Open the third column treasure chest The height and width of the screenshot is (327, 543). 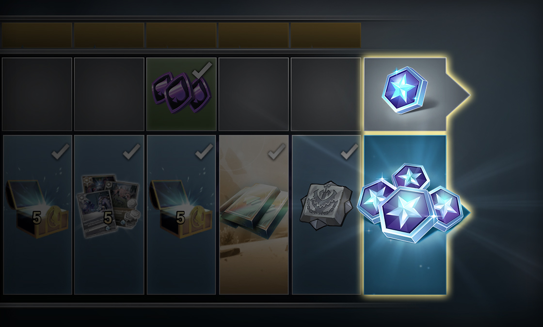click(181, 209)
